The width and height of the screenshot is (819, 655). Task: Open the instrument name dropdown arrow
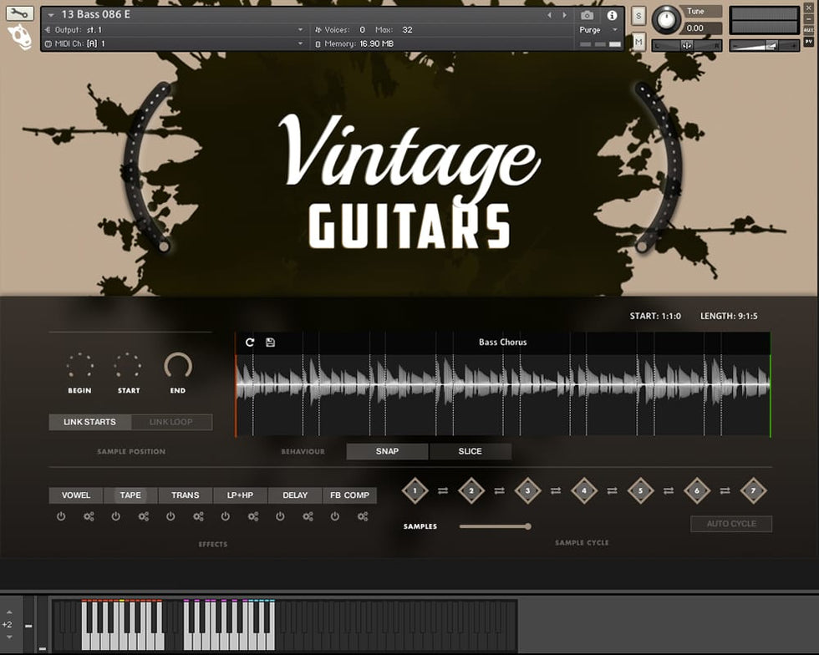(52, 15)
